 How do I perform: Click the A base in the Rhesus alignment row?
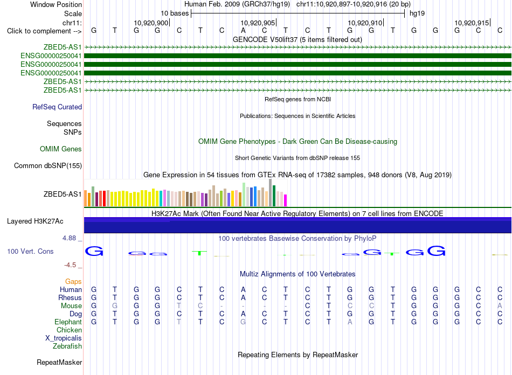coord(243,298)
